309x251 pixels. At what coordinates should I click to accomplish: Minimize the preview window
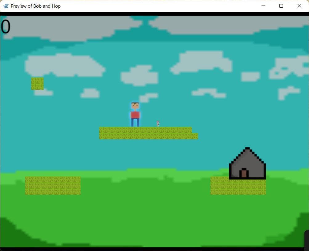[x=263, y=6]
